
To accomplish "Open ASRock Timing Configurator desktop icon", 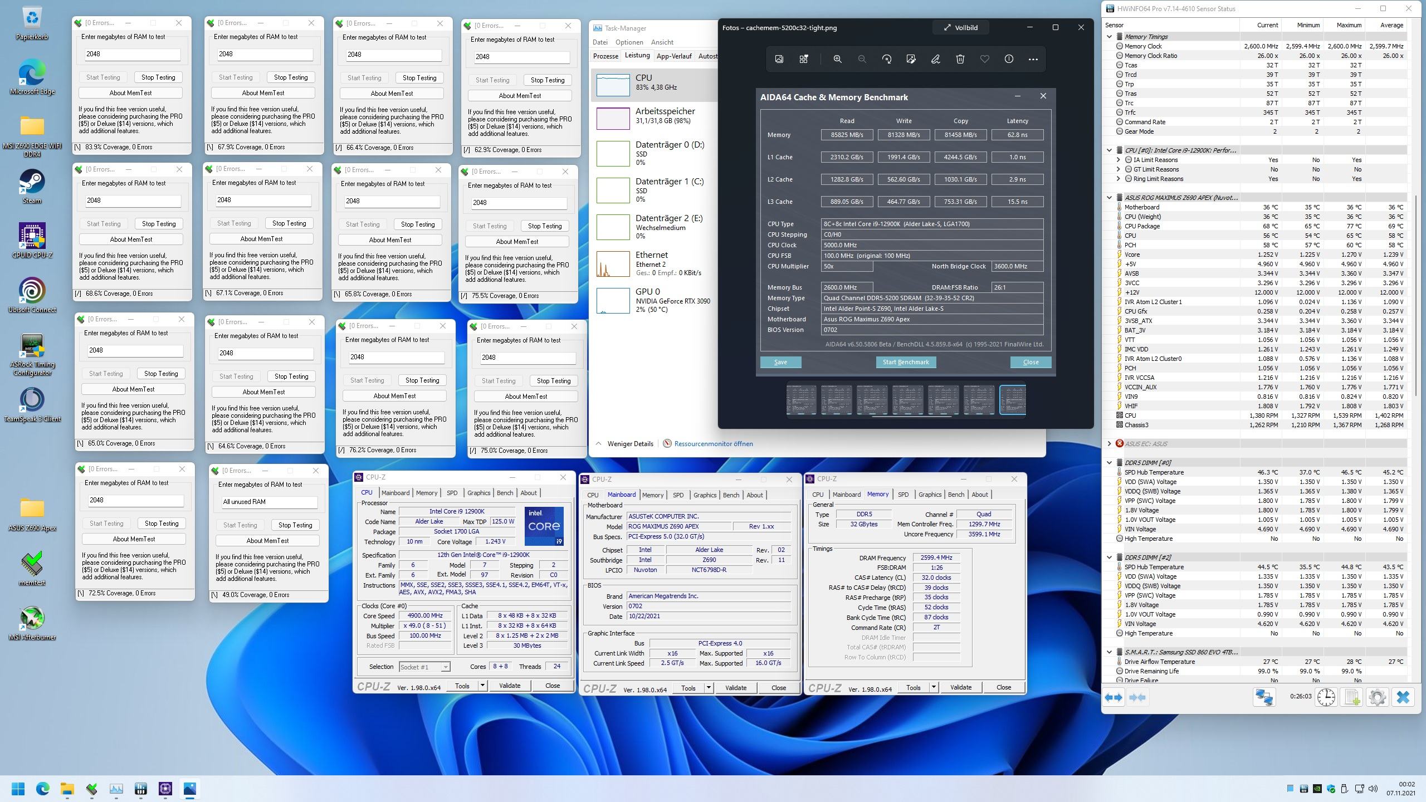I will coord(32,355).
